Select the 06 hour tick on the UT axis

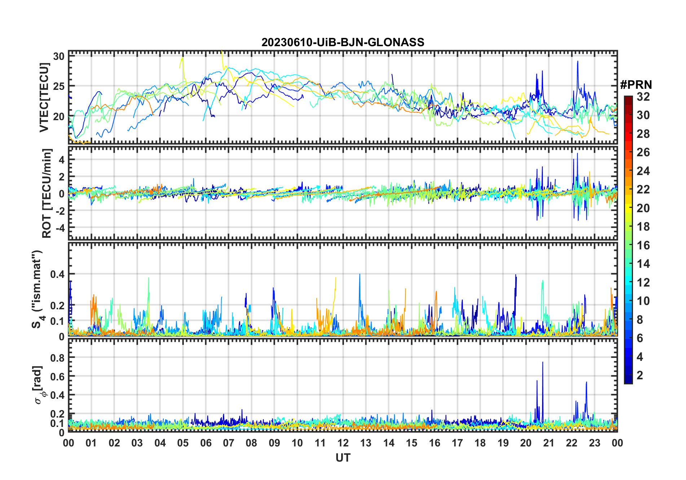click(206, 443)
